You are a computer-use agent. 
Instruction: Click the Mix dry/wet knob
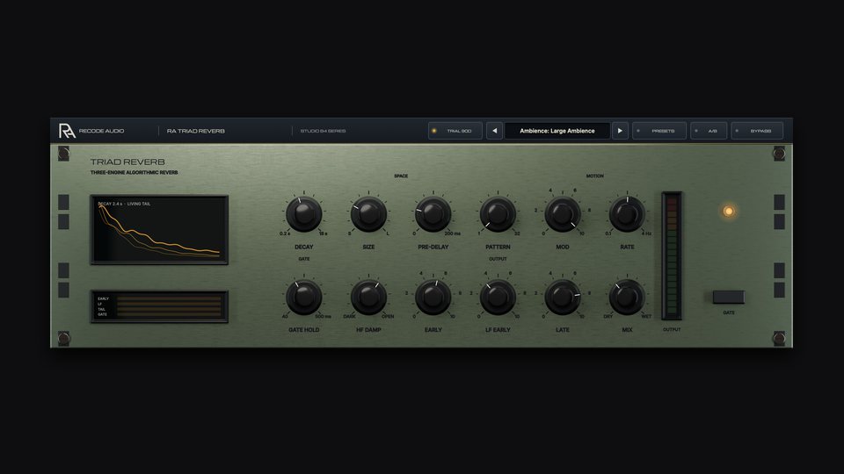click(627, 297)
